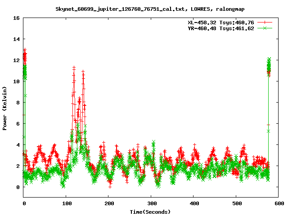
Task: Click the tallest red peak near 120 seconds
Action: point(74,68)
